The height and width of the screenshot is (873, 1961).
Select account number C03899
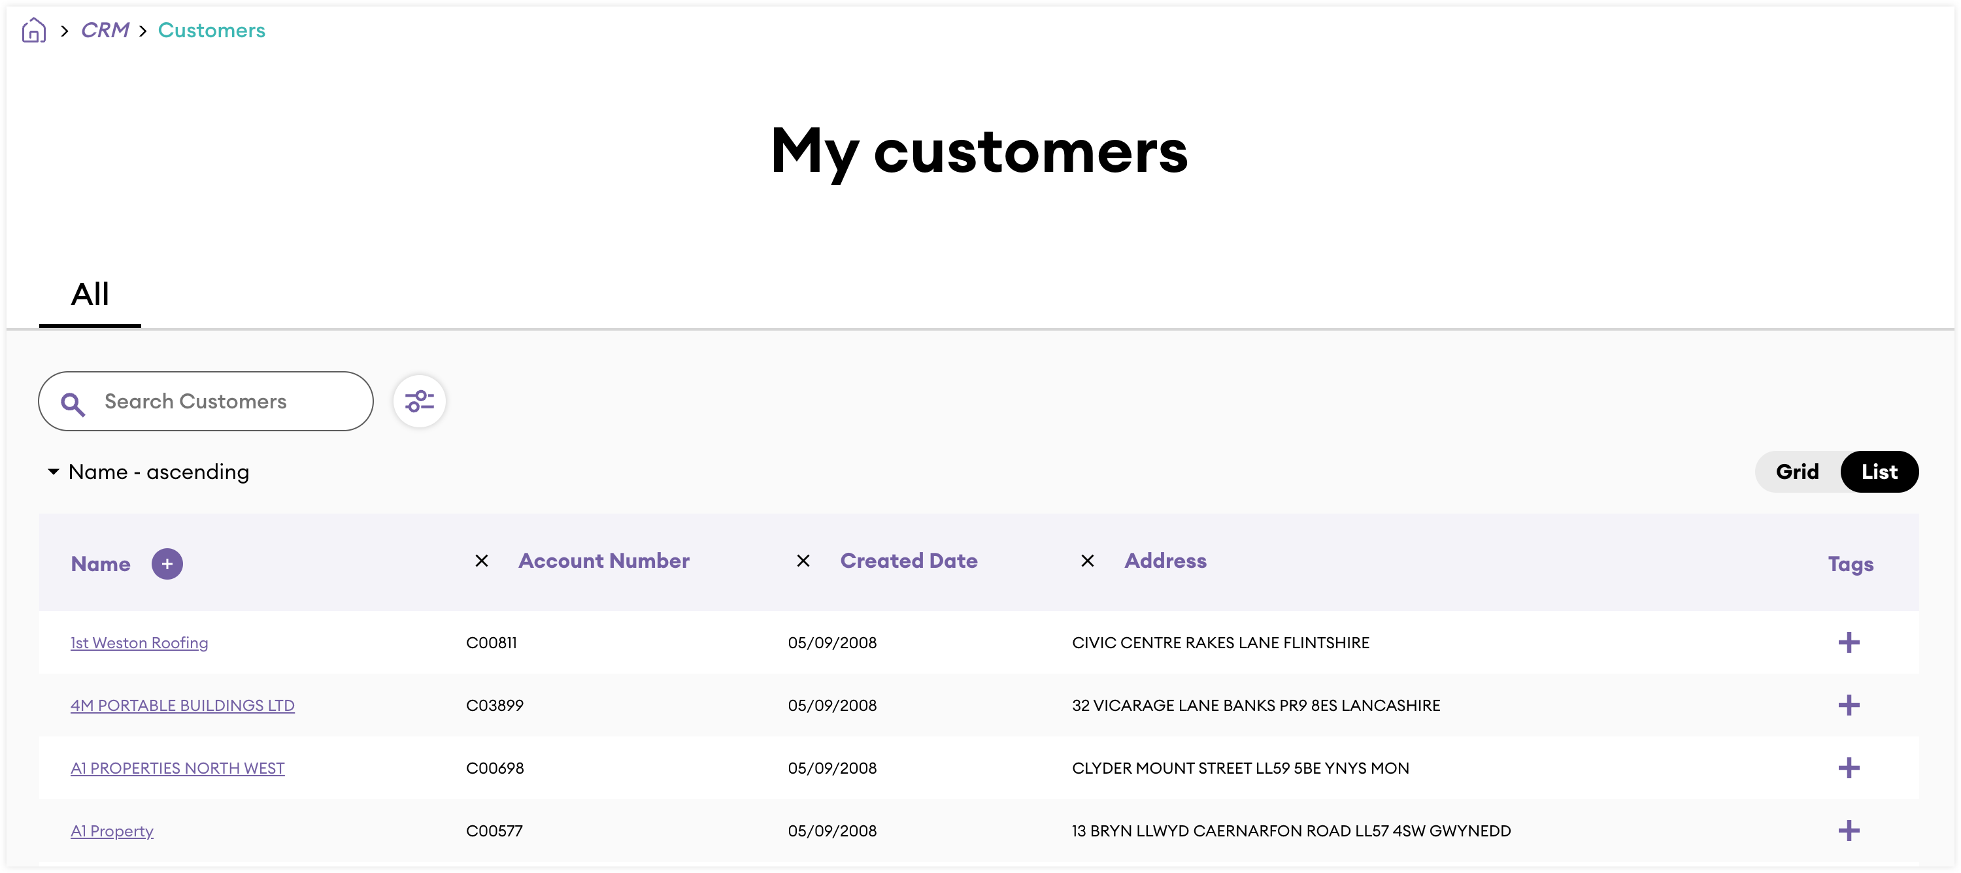(495, 706)
